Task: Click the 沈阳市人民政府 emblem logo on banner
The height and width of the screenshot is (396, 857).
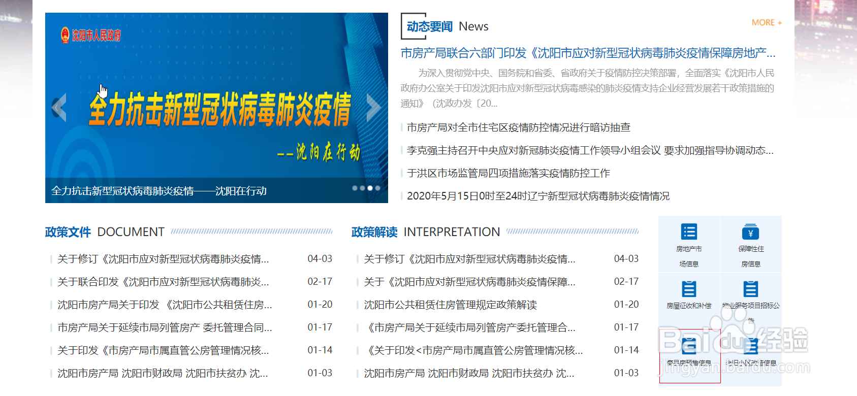Action: point(90,35)
